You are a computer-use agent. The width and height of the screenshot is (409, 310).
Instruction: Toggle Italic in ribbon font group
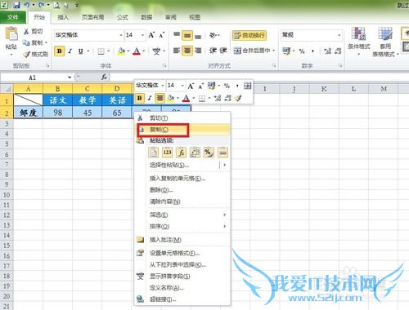[70, 51]
